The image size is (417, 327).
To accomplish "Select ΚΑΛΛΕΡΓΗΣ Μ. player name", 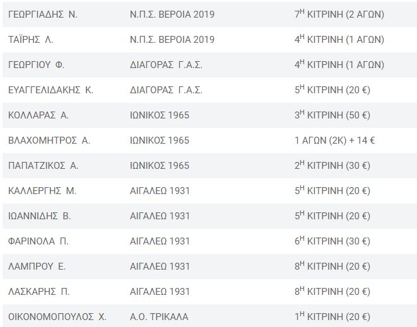I will (x=42, y=191).
